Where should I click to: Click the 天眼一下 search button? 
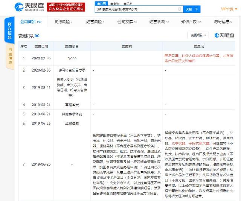[192, 9]
